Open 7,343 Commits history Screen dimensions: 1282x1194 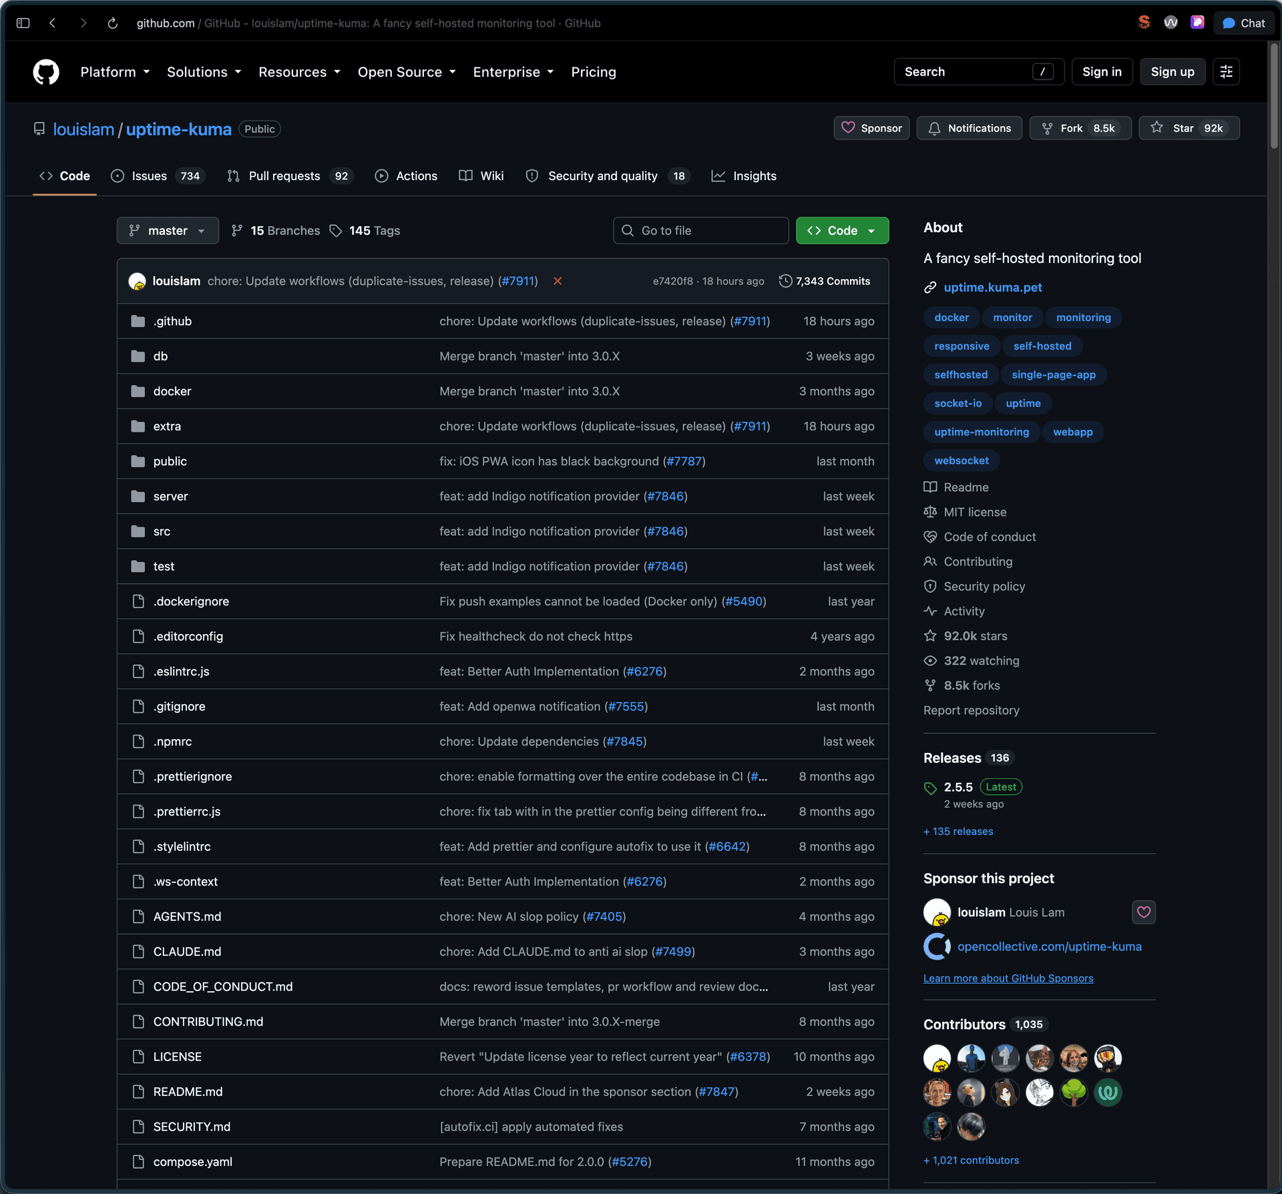(825, 281)
